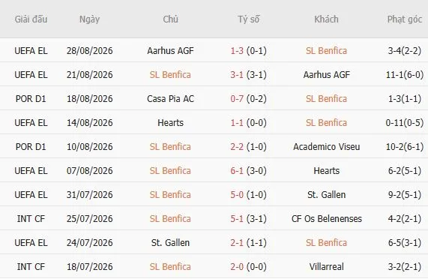This screenshot has height=279, width=428.
Task: Open Casa Pia AC team link
Action: 170,99
